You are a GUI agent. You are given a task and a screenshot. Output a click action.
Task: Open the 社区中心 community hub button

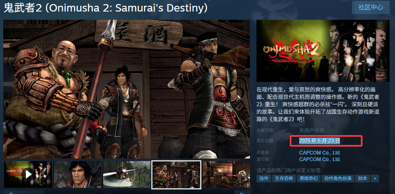371,7
